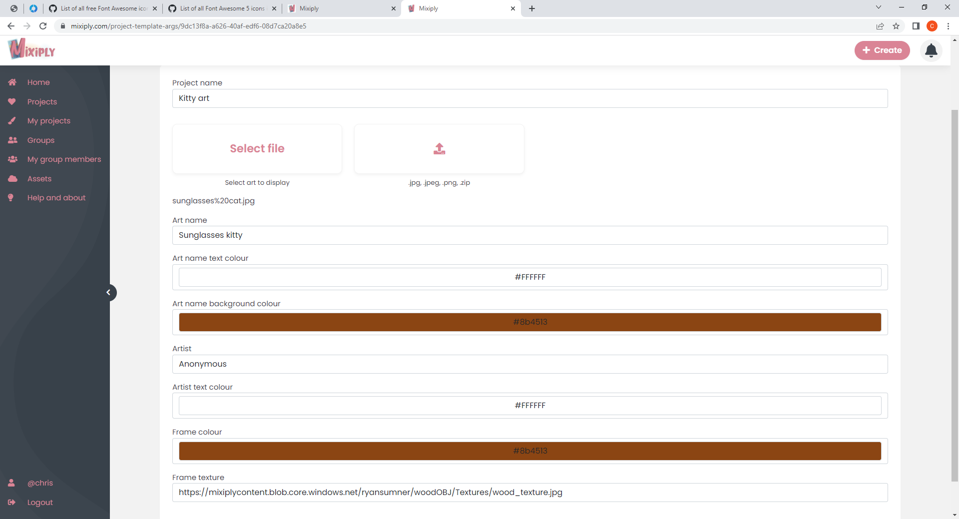Open tab search dropdown arrow
Image resolution: width=959 pixels, height=519 pixels.
pos(879,7)
